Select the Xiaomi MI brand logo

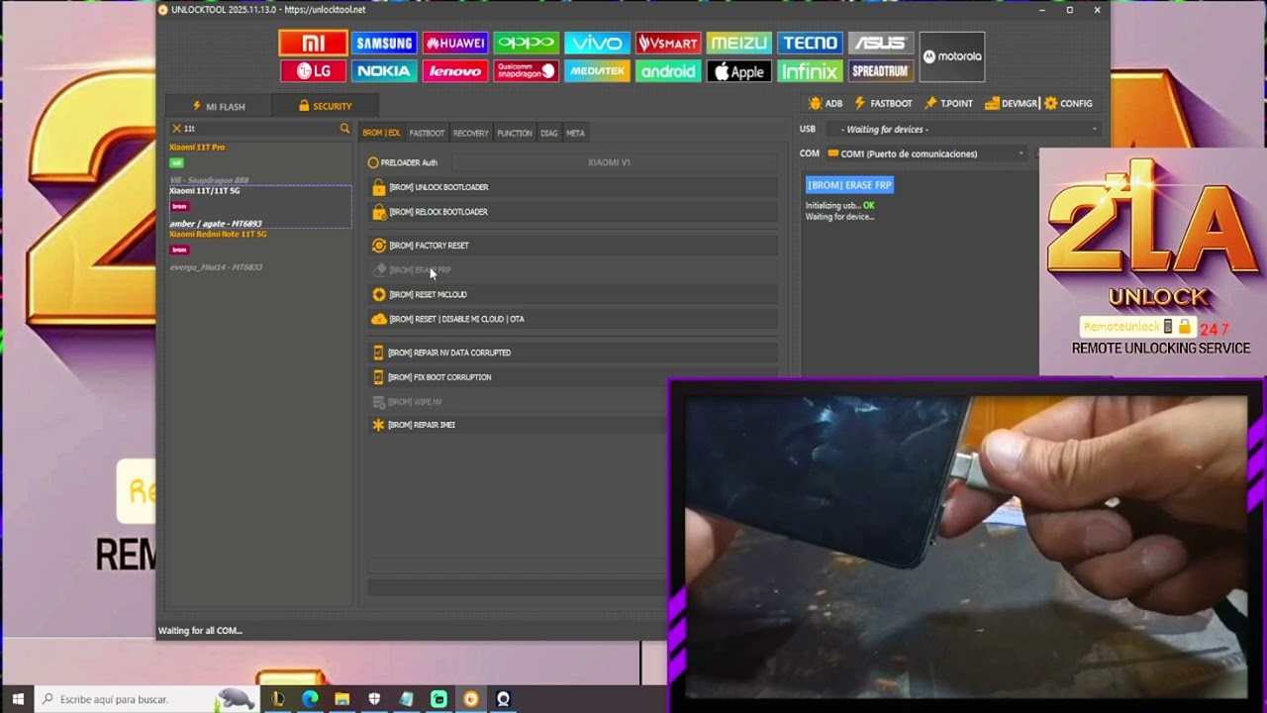point(313,43)
